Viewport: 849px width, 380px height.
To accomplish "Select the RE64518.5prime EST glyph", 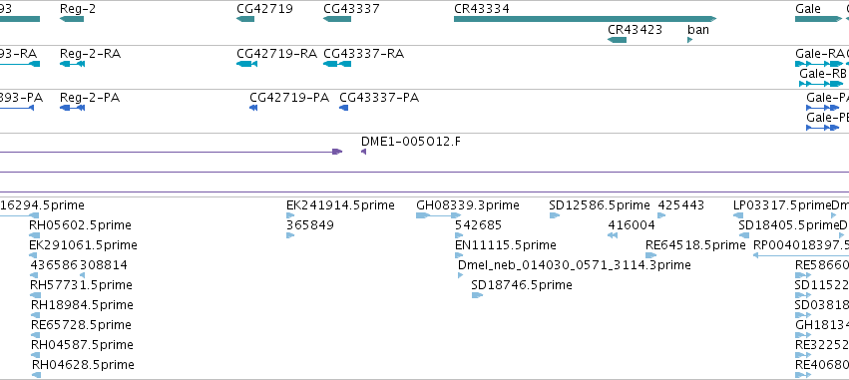I will coord(650,255).
